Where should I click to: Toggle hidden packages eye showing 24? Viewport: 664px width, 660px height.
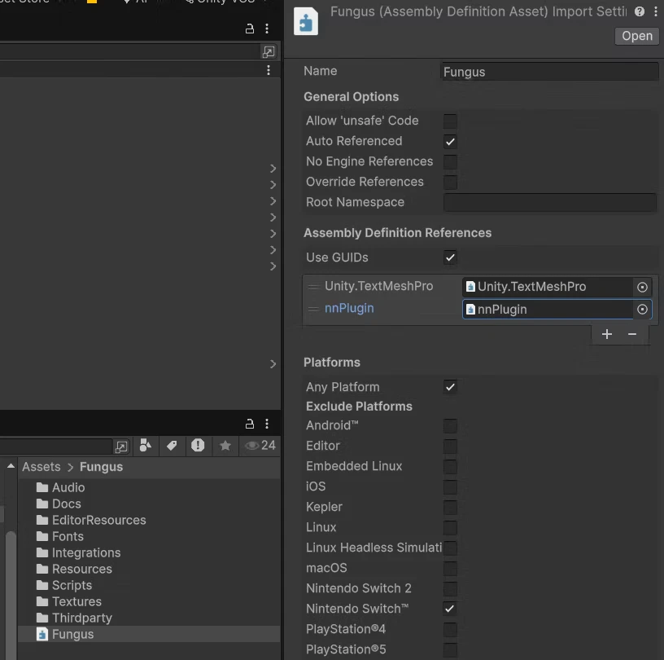[260, 446]
